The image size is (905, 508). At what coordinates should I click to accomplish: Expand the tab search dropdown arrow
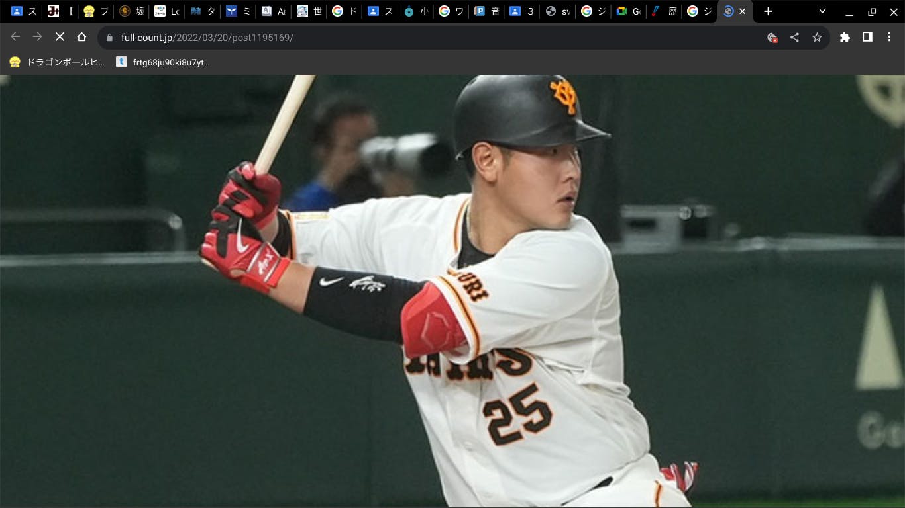[x=822, y=11]
